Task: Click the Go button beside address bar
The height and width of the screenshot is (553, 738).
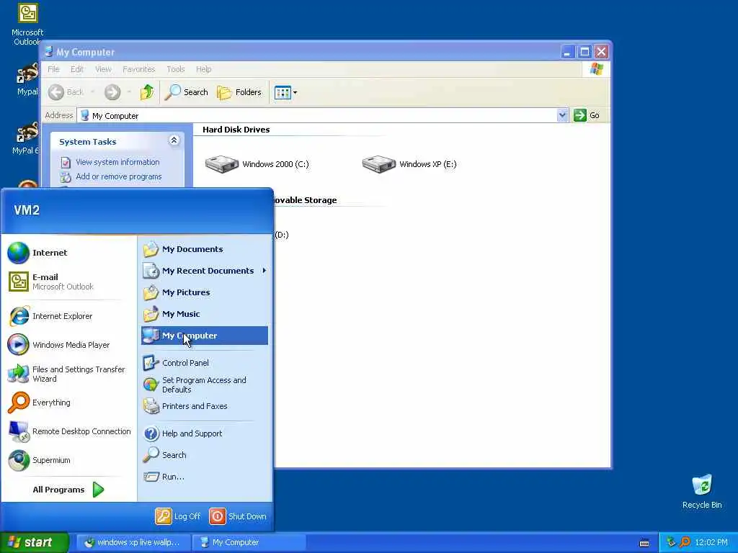Action: pyautogui.click(x=587, y=115)
